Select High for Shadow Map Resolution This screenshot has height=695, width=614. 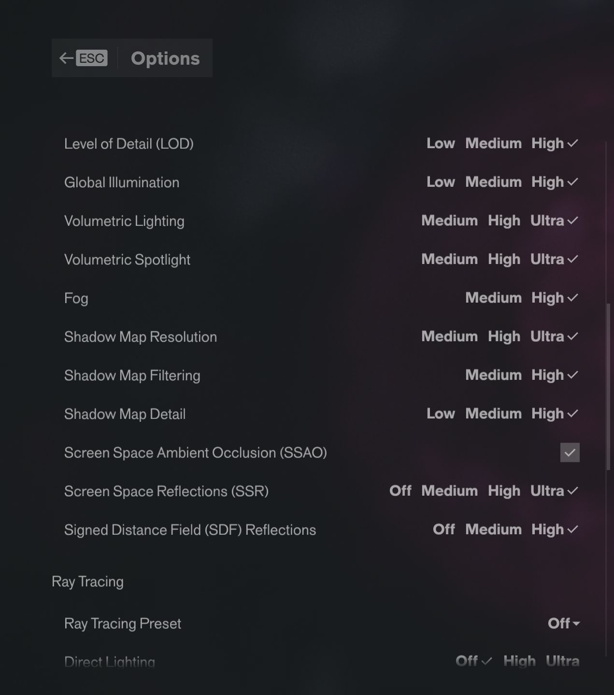pyautogui.click(x=504, y=336)
